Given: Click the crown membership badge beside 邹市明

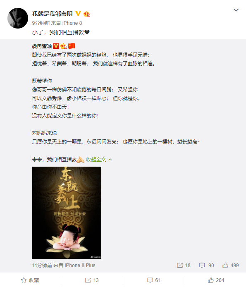Looking at the screenshot, I should 87,14.
